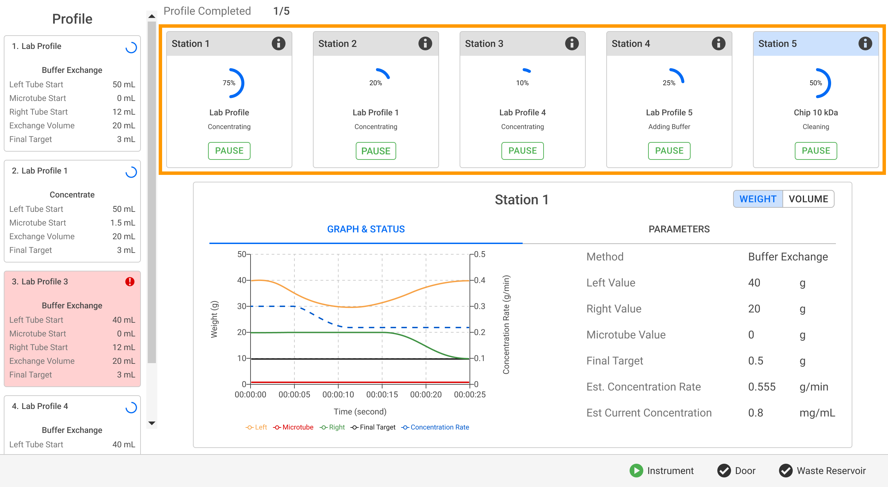Switch display to VOLUME mode
The image size is (888, 487).
[808, 199]
